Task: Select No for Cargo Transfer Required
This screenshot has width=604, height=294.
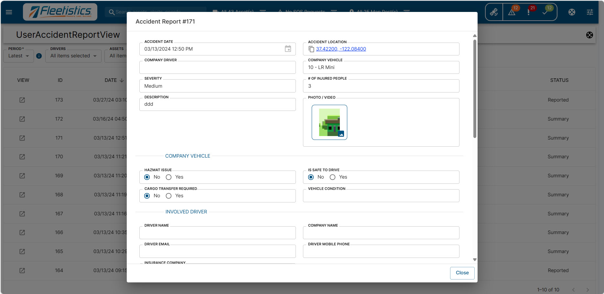Action: (x=147, y=196)
